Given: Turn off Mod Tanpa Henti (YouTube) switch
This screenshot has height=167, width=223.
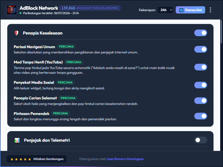Looking at the screenshot, I should click(x=200, y=67).
